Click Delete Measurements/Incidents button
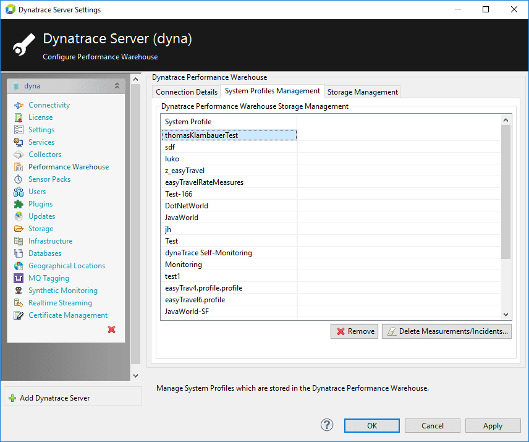 point(447,331)
